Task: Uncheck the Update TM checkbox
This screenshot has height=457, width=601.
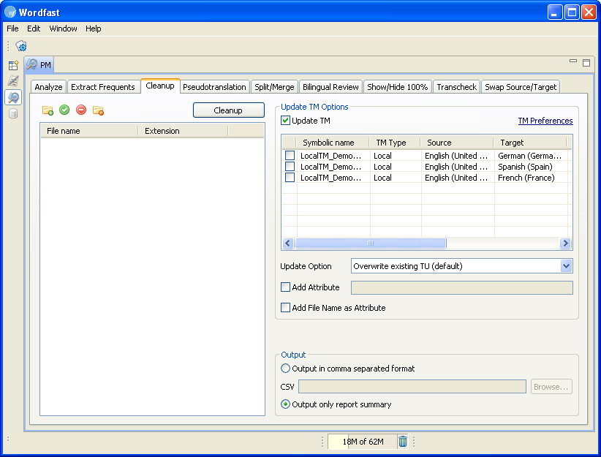Action: [286, 121]
